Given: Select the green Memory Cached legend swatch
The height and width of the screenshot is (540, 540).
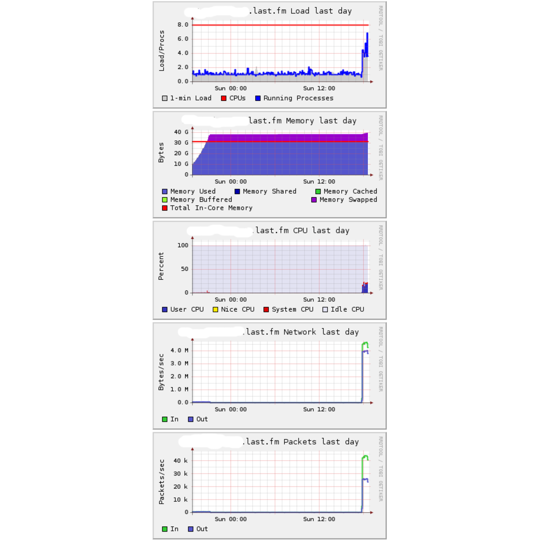Looking at the screenshot, I should (x=318, y=192).
